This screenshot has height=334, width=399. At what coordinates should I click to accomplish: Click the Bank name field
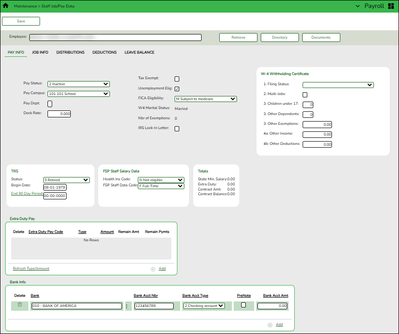[x=77, y=306]
